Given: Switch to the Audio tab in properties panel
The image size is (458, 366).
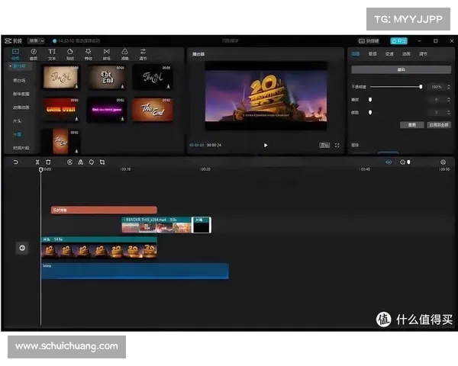Looking at the screenshot, I should tap(373, 54).
